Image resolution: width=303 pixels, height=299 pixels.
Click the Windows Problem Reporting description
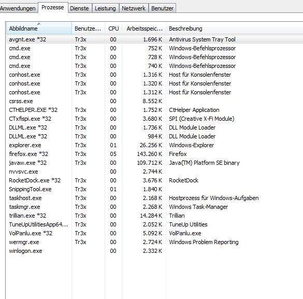pos(204,242)
